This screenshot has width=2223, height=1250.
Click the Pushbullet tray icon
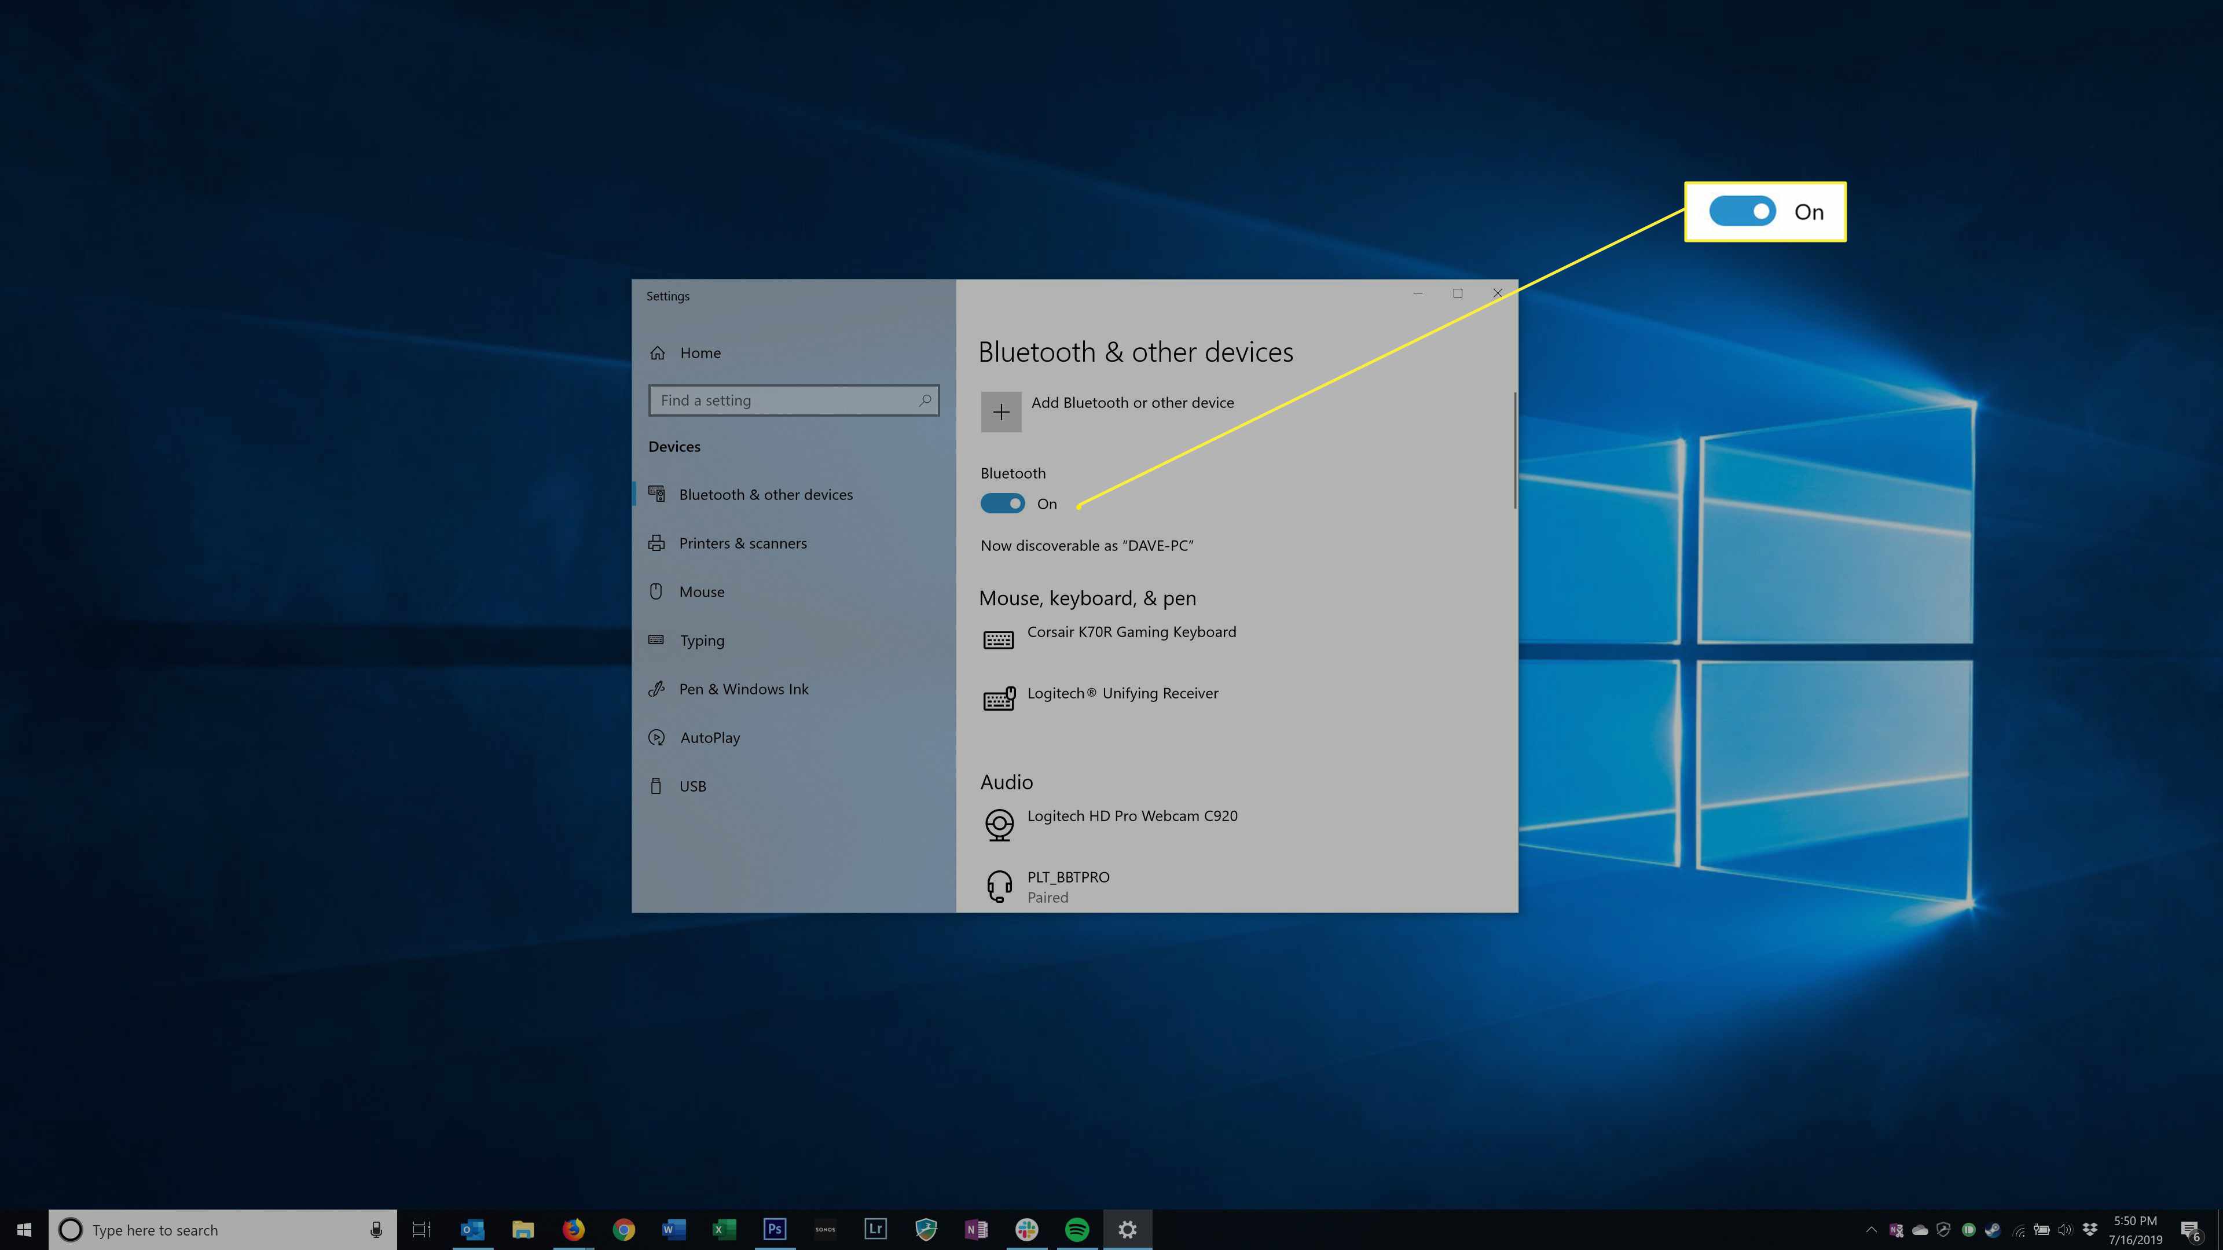[x=1968, y=1230]
